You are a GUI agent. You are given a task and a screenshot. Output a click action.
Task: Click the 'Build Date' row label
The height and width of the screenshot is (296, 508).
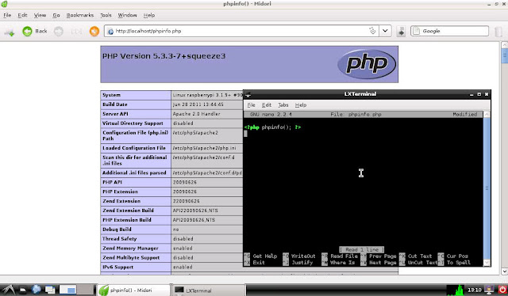(x=115, y=104)
